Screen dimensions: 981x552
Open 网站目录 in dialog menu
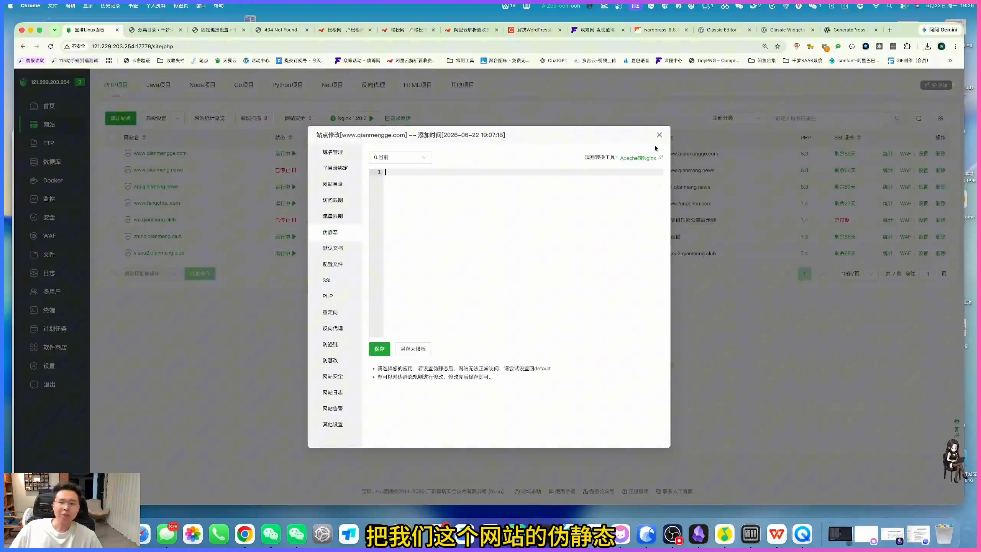(x=333, y=184)
